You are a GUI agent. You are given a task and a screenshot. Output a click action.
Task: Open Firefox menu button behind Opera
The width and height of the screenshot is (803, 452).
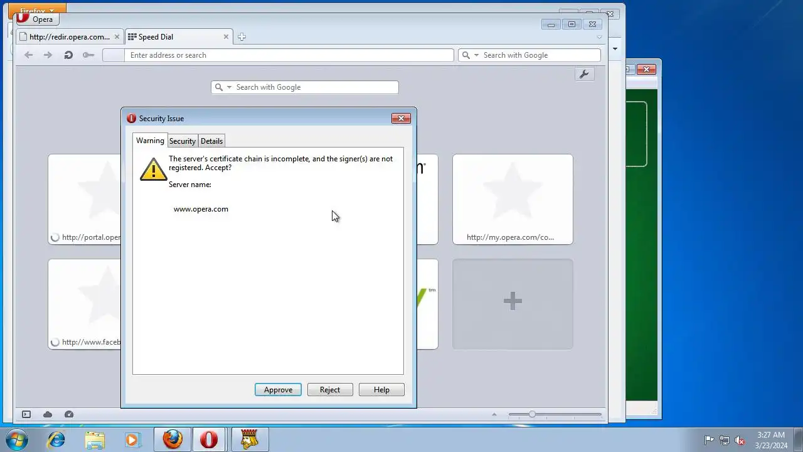[x=37, y=10]
